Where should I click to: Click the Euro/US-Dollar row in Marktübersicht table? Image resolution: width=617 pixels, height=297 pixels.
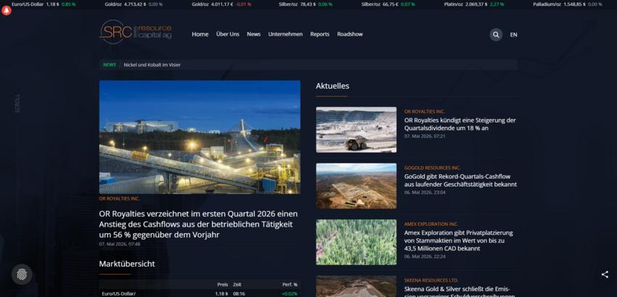tap(200, 293)
